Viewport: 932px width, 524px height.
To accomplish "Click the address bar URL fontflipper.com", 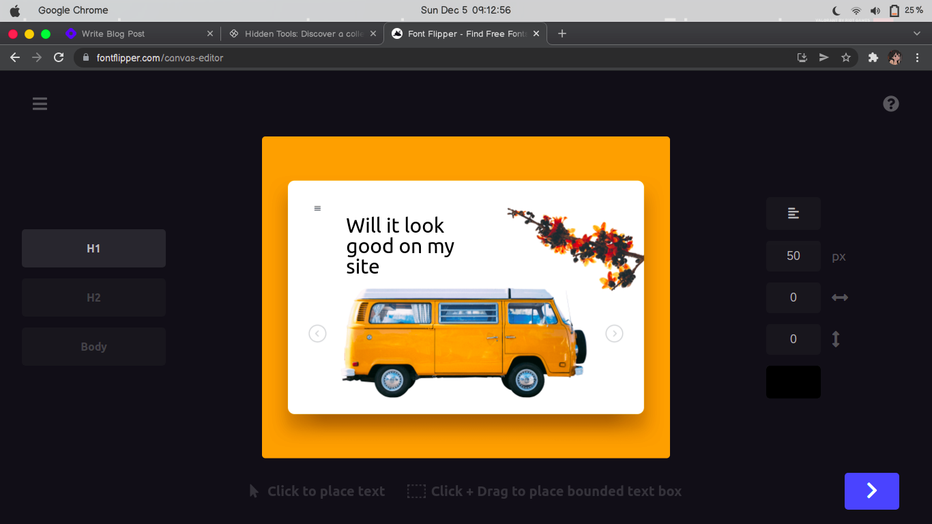I will tap(160, 58).
